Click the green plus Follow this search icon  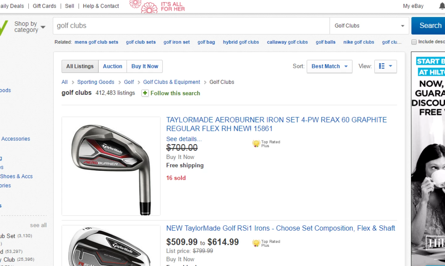click(145, 93)
